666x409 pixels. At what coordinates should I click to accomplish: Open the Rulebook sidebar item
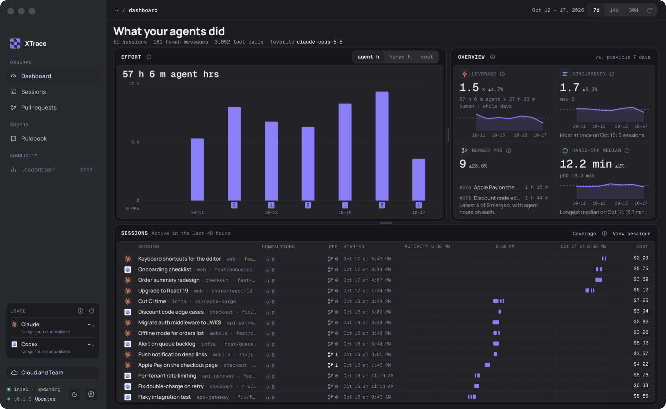53,138
